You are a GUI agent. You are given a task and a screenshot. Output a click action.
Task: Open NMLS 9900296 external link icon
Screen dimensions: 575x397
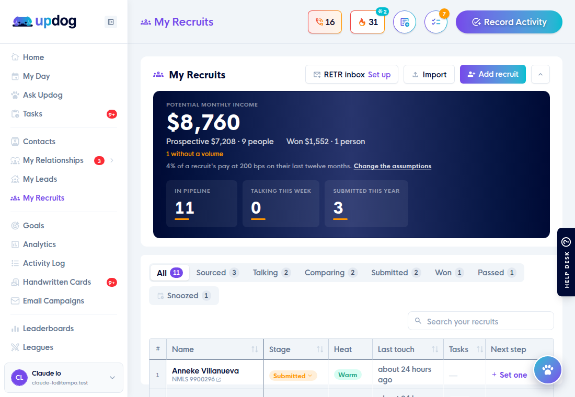(218, 380)
